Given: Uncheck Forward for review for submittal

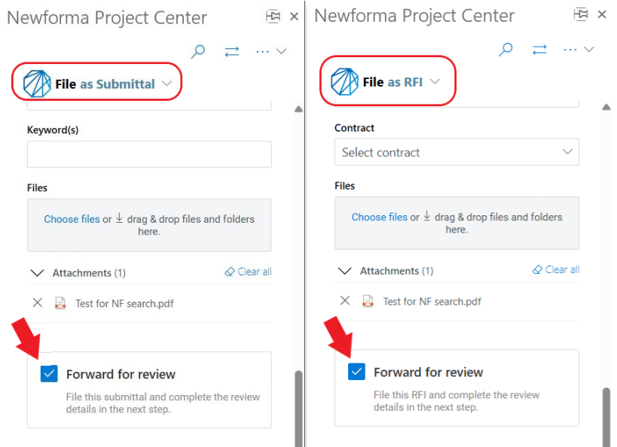Looking at the screenshot, I should [x=49, y=374].
